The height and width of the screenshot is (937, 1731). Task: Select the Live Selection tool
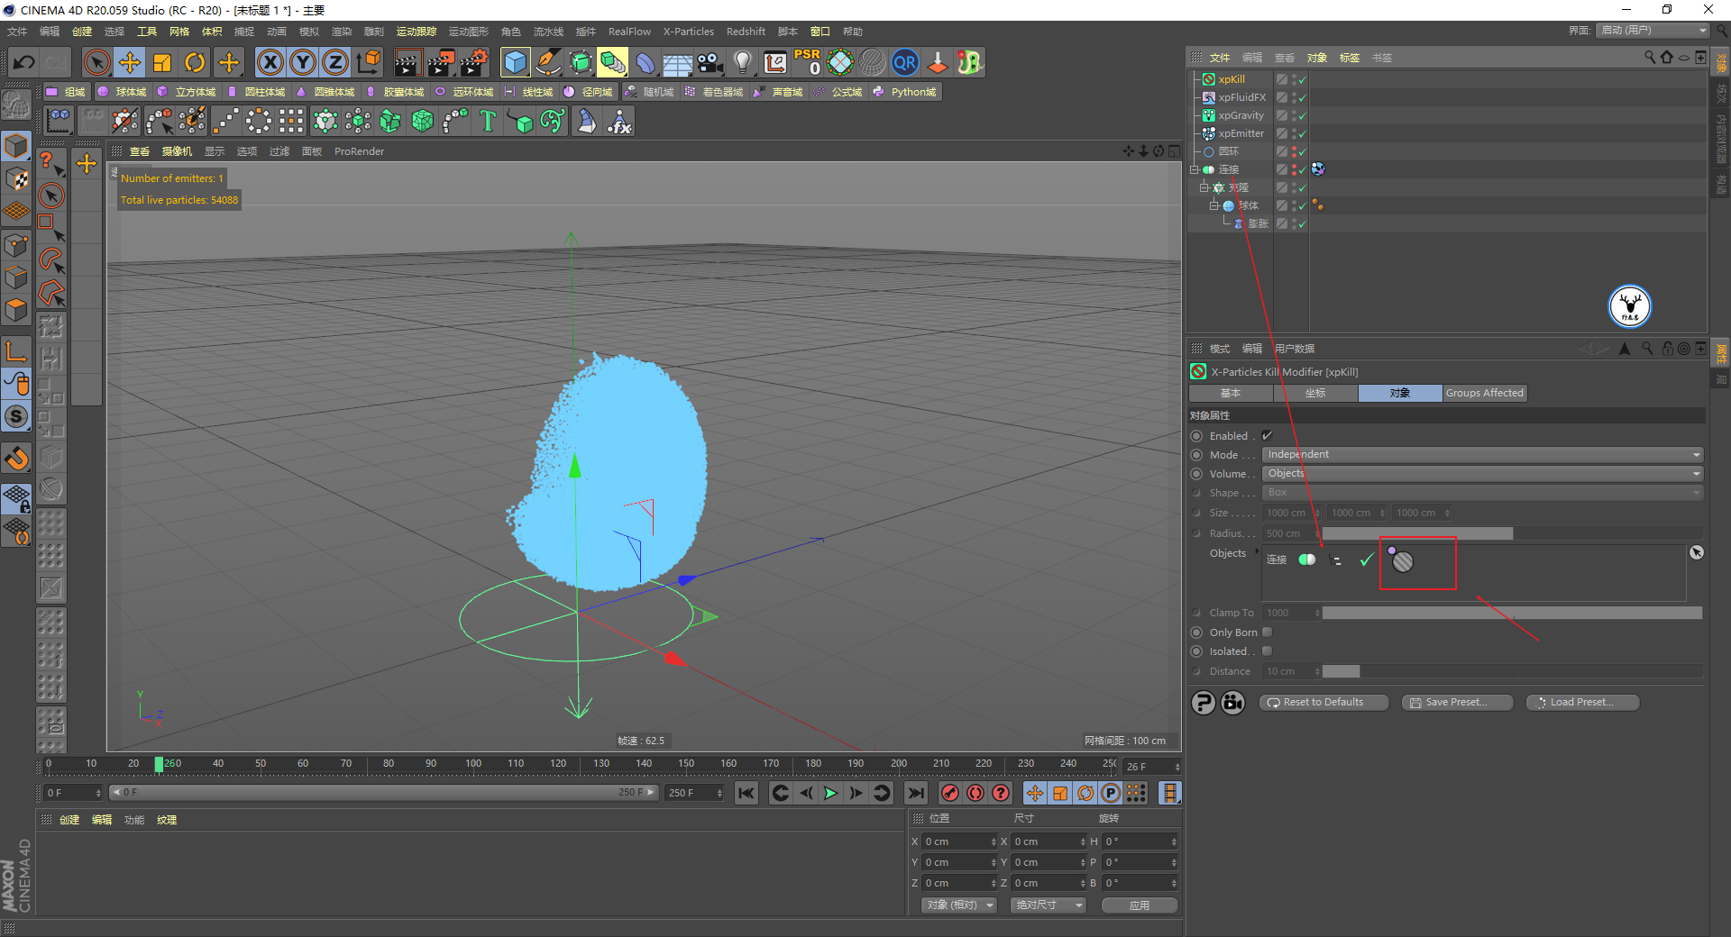pyautogui.click(x=96, y=62)
